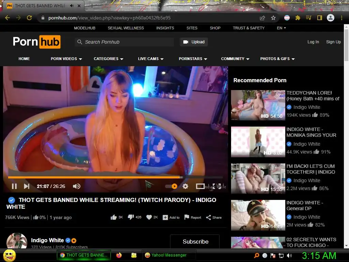349x262 pixels.
Task: Open SITES in the top bar
Action: pos(192,28)
